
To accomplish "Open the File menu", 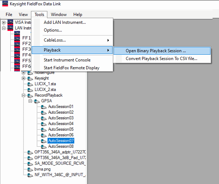I will coord(9,15).
